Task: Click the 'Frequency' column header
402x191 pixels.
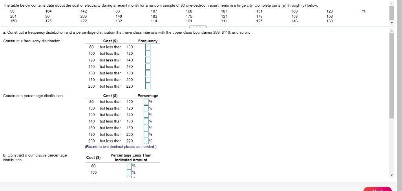Action: 148,41
